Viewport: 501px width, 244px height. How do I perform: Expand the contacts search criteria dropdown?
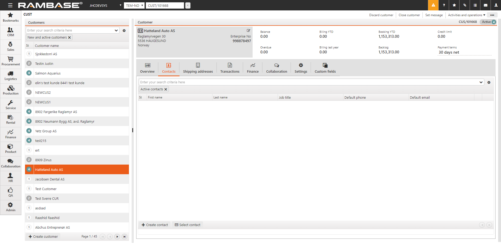tap(481, 82)
